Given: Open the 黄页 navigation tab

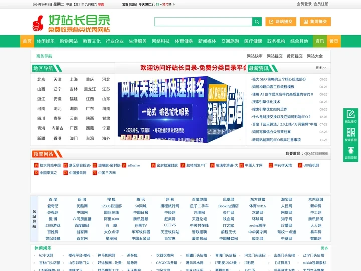Looking at the screenshot, I should point(333,41).
